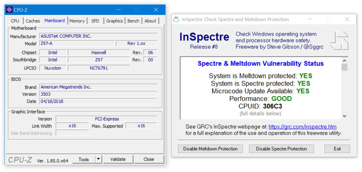Click the Ver. 1.85.0.x64 text
This screenshot has height=172, width=362.
click(53, 161)
